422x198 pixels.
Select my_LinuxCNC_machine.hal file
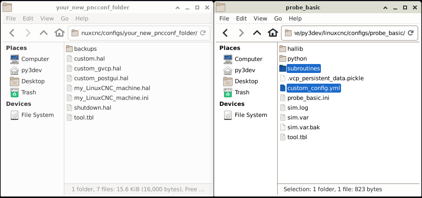(x=108, y=88)
